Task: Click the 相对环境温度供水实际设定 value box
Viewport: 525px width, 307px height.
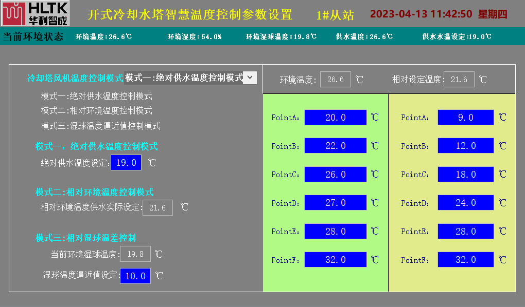Action: click(x=157, y=207)
